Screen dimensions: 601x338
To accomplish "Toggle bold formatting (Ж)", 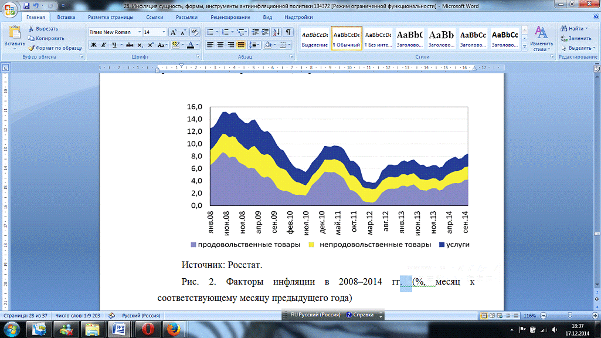I will tap(93, 45).
